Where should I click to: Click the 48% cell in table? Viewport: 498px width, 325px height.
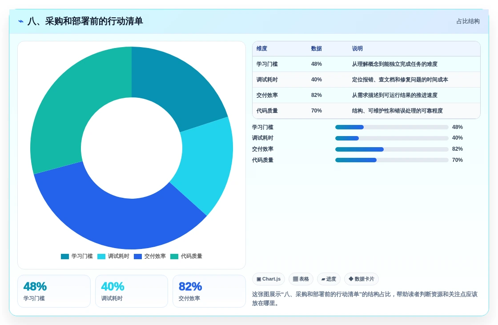tap(316, 64)
